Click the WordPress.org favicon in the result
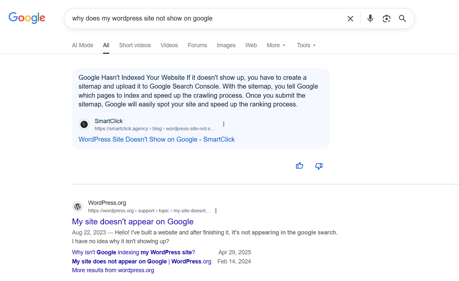Image resolution: width=459 pixels, height=281 pixels. [x=77, y=206]
